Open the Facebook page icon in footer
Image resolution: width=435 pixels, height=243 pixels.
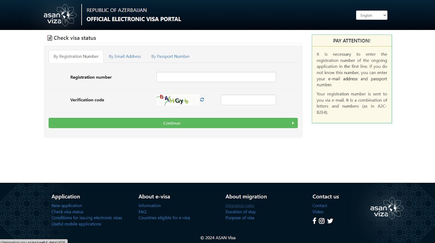click(315, 221)
